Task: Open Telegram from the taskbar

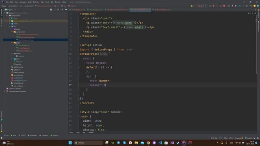Action: pyautogui.click(x=118, y=143)
